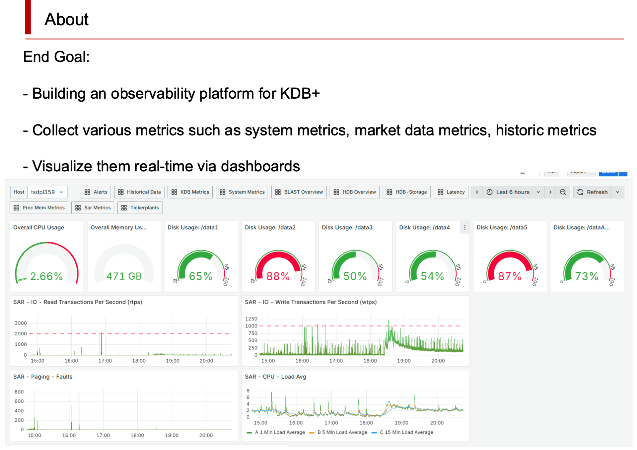
Task: Switch to the System Metrics dashboard
Action: (242, 192)
